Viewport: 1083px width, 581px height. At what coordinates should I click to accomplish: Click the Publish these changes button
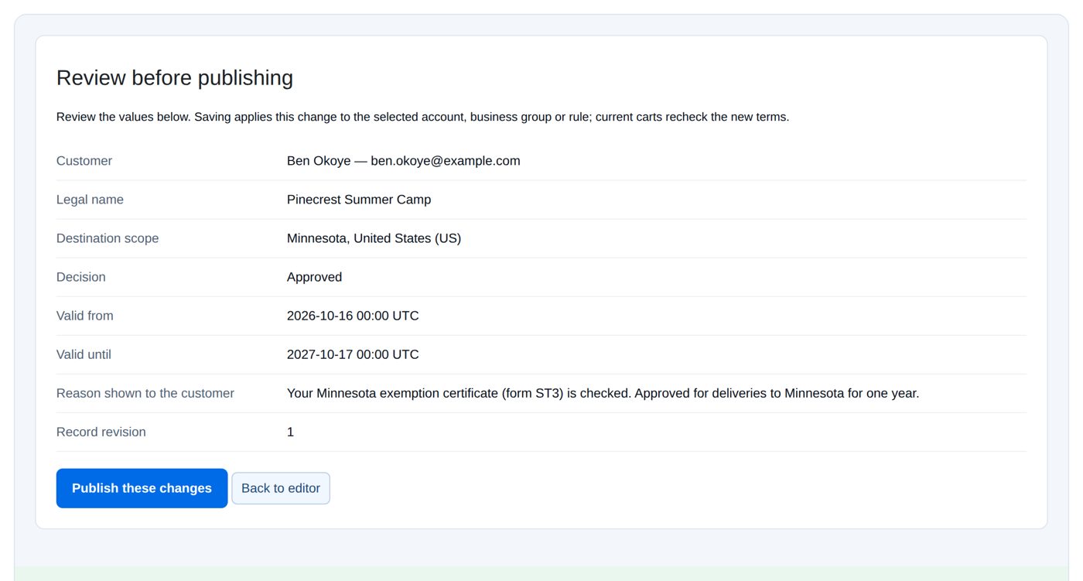(142, 488)
